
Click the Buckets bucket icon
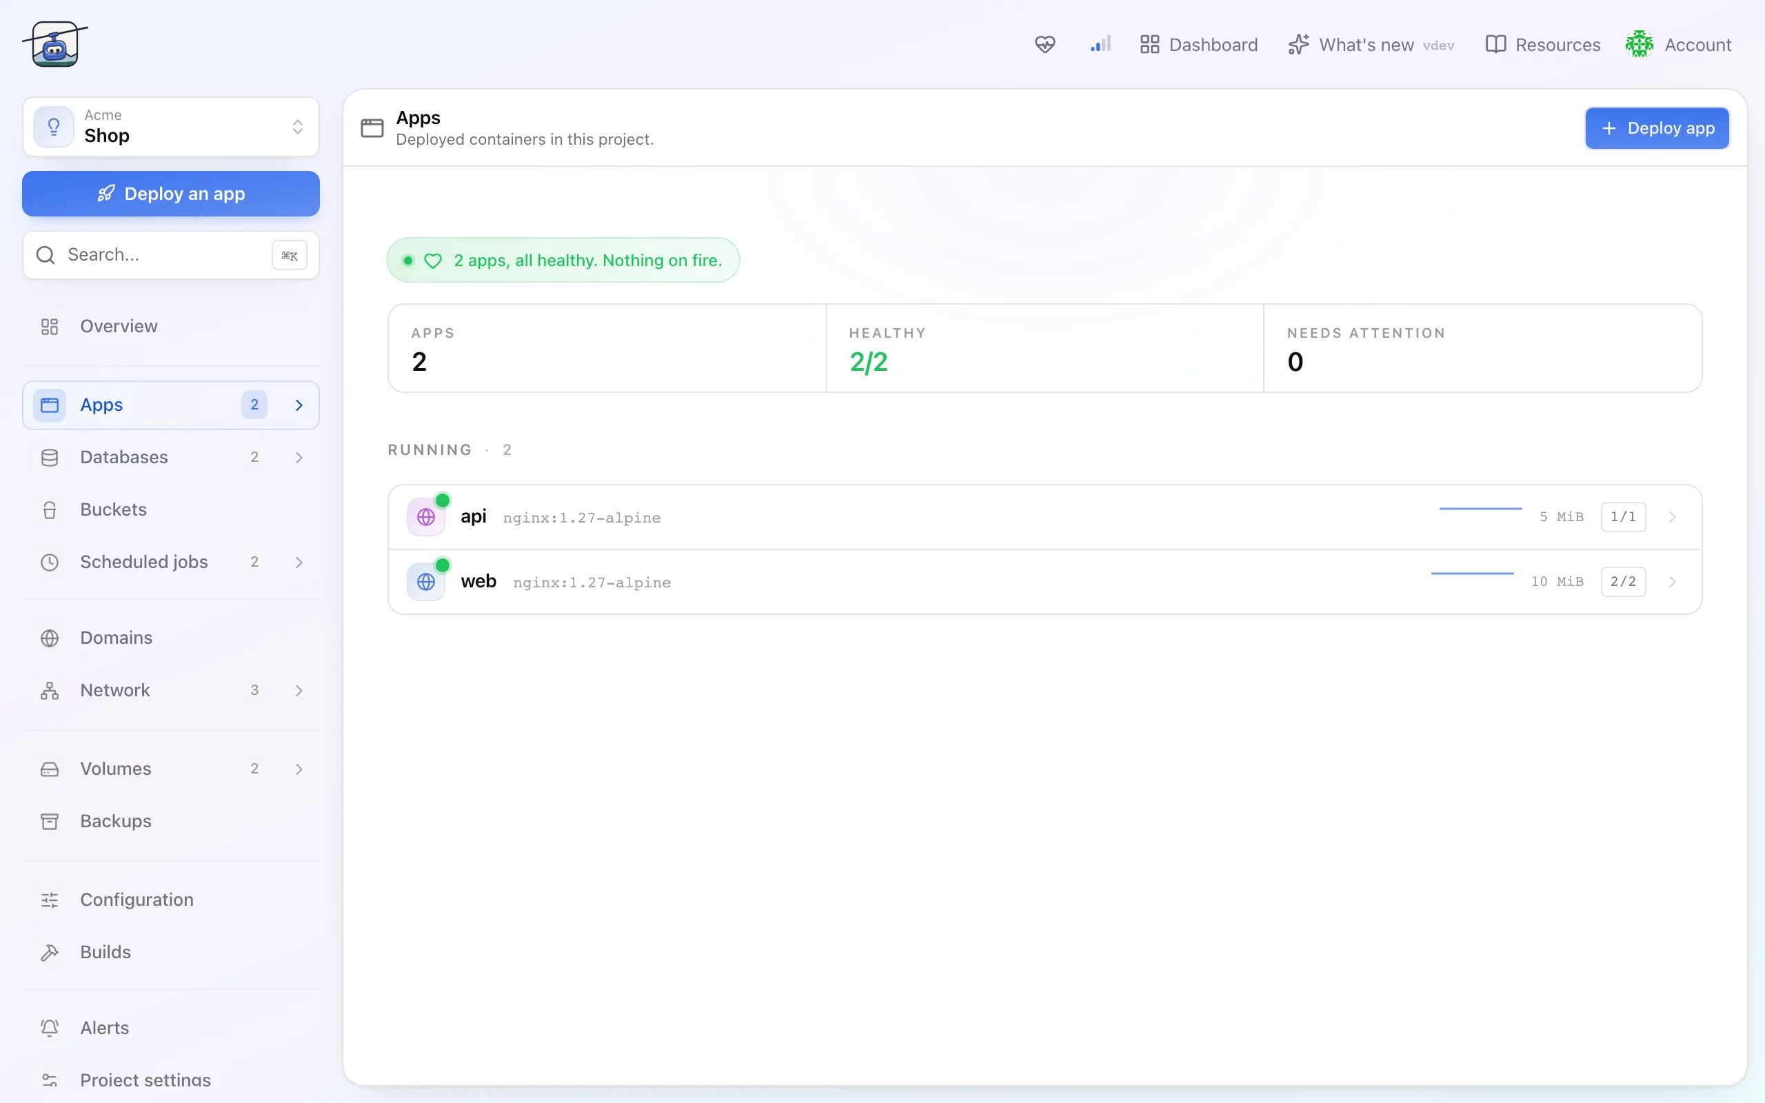click(x=50, y=509)
